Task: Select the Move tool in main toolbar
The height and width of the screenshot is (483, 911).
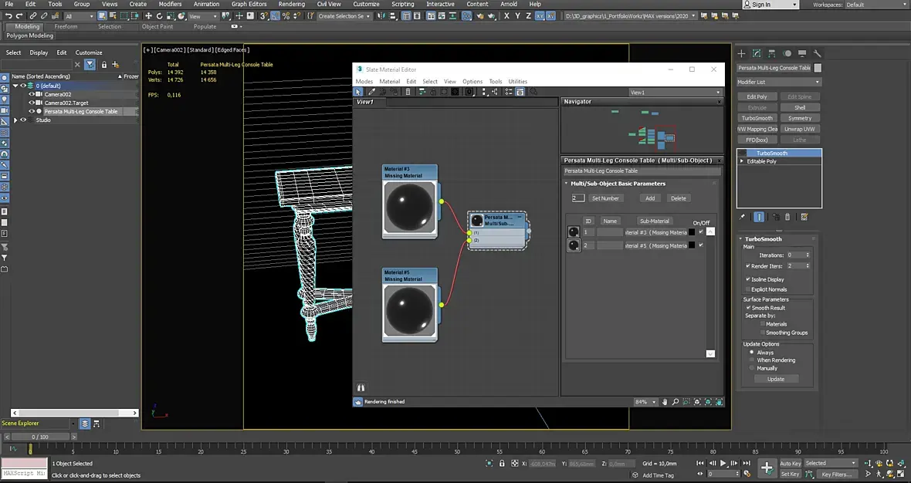Action: [148, 15]
